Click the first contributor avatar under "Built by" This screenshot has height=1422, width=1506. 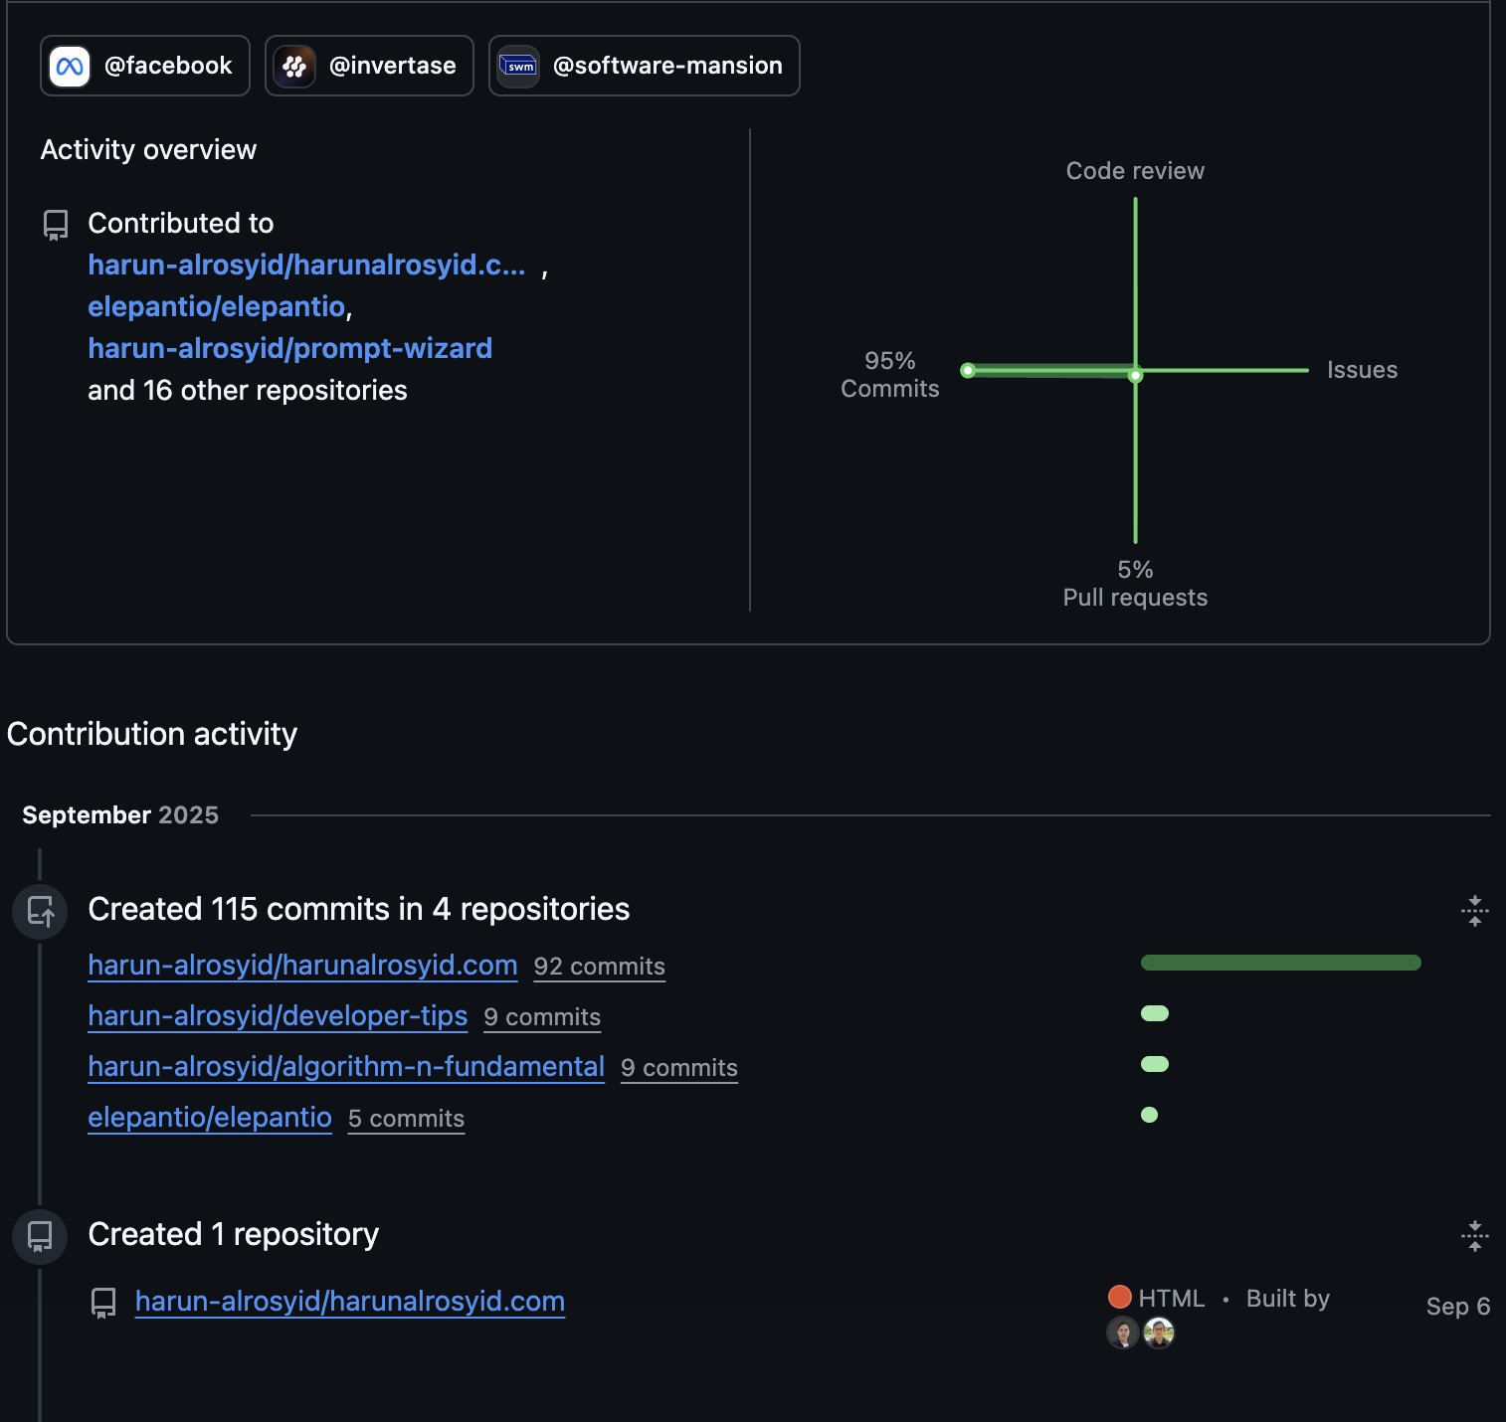pyautogui.click(x=1123, y=1333)
